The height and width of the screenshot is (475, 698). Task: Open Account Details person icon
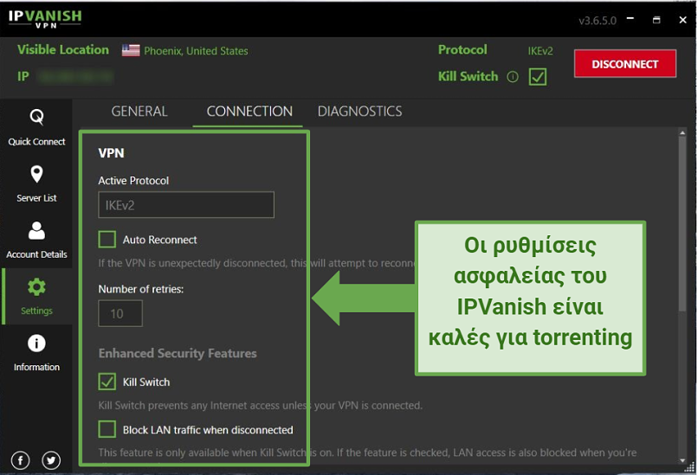pos(36,230)
